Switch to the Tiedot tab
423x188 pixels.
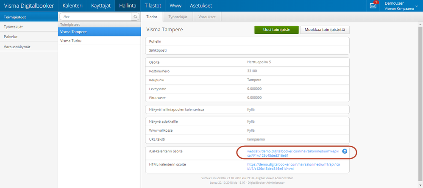point(152,17)
